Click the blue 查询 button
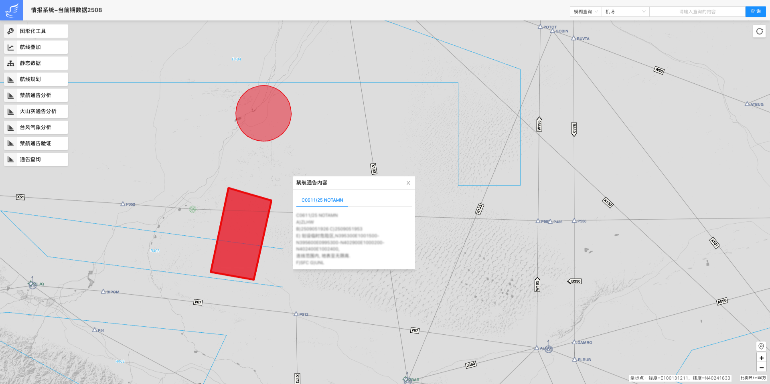 (755, 12)
